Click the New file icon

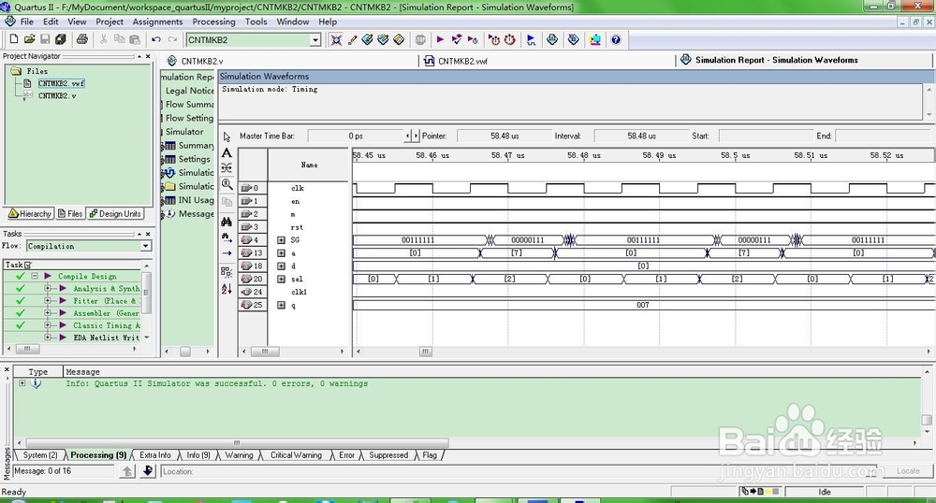tap(14, 39)
